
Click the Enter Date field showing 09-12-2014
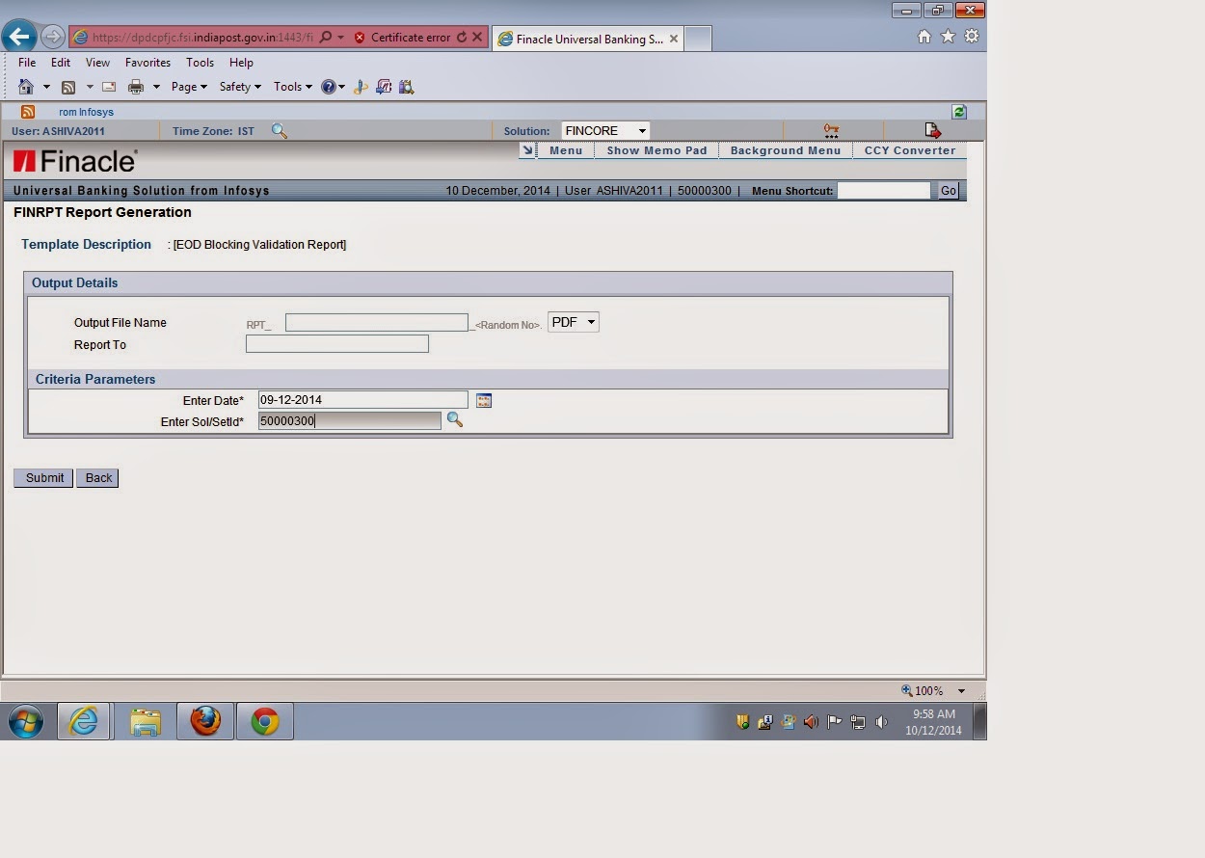click(x=362, y=399)
